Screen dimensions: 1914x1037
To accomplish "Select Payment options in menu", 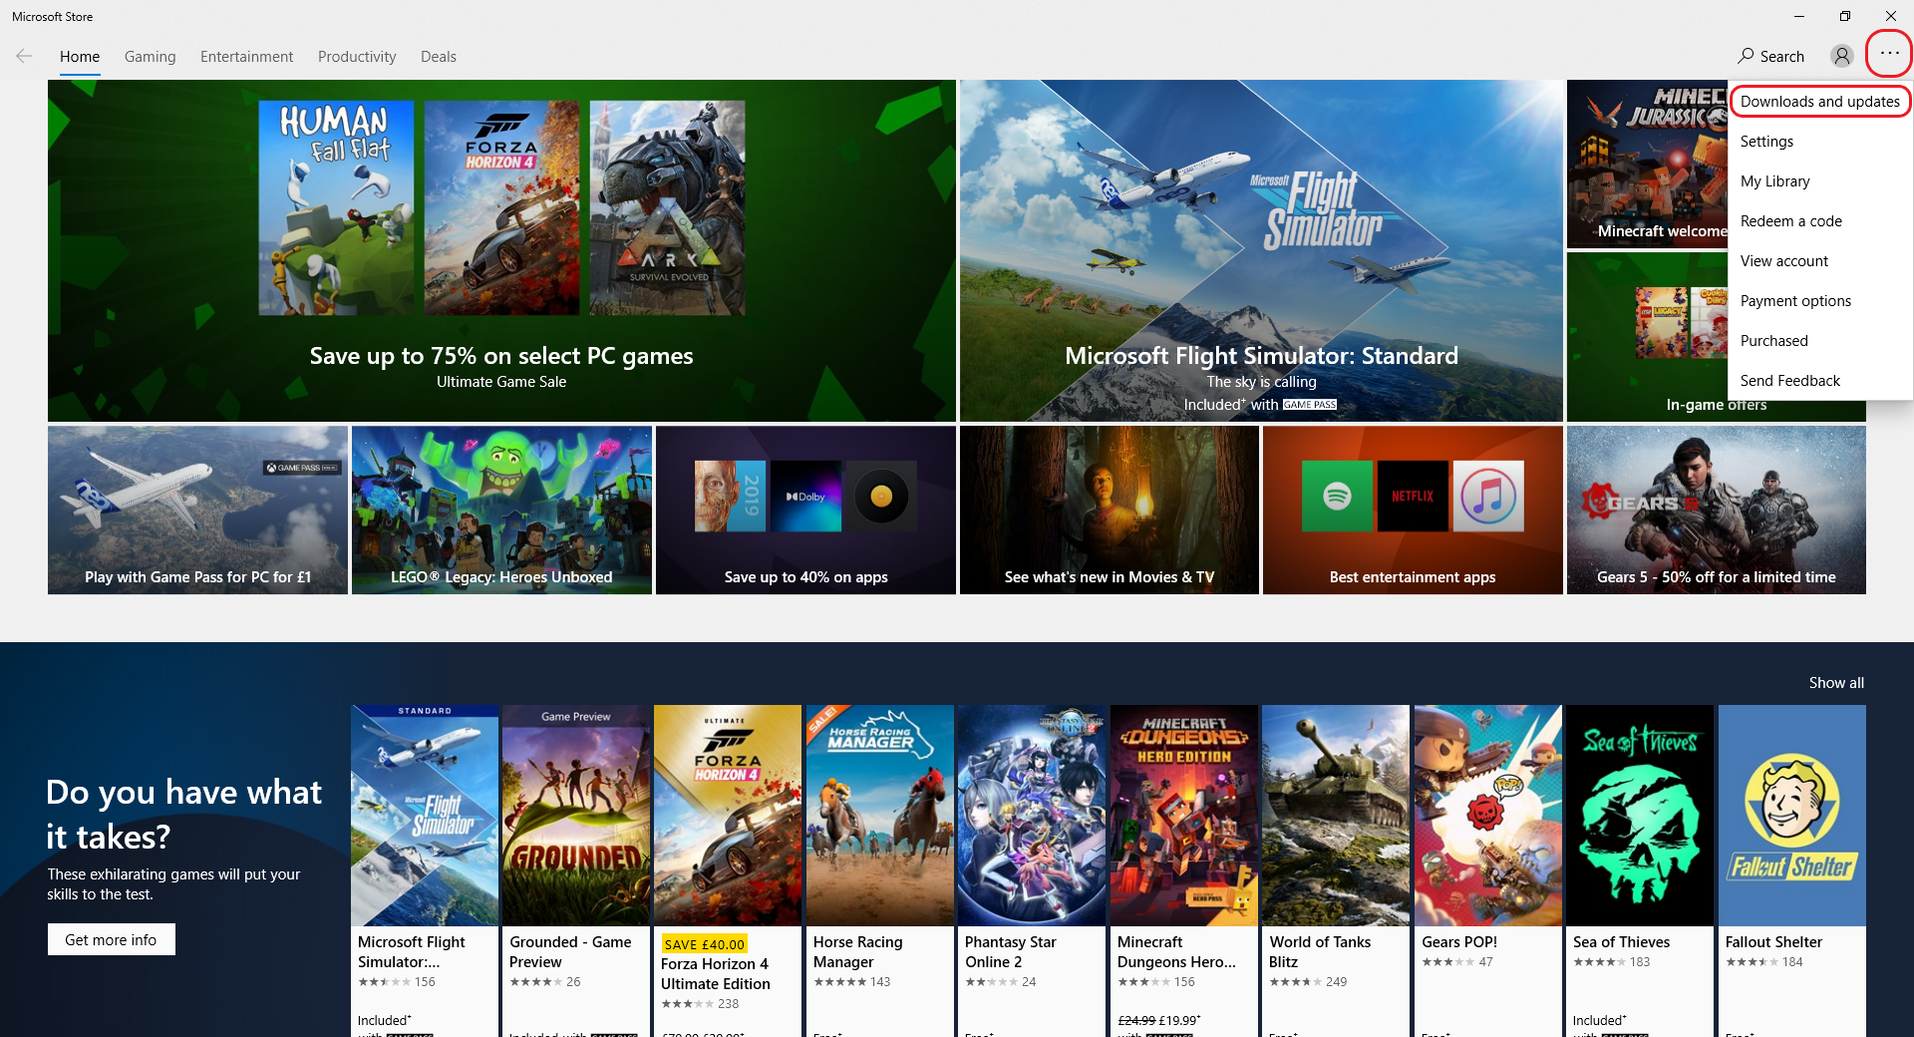I will (x=1820, y=301).
